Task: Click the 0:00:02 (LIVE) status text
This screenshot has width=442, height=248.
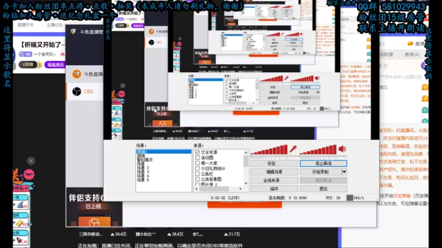Action: click(x=225, y=198)
